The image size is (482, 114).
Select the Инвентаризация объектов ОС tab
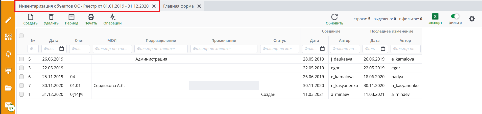tap(84, 6)
